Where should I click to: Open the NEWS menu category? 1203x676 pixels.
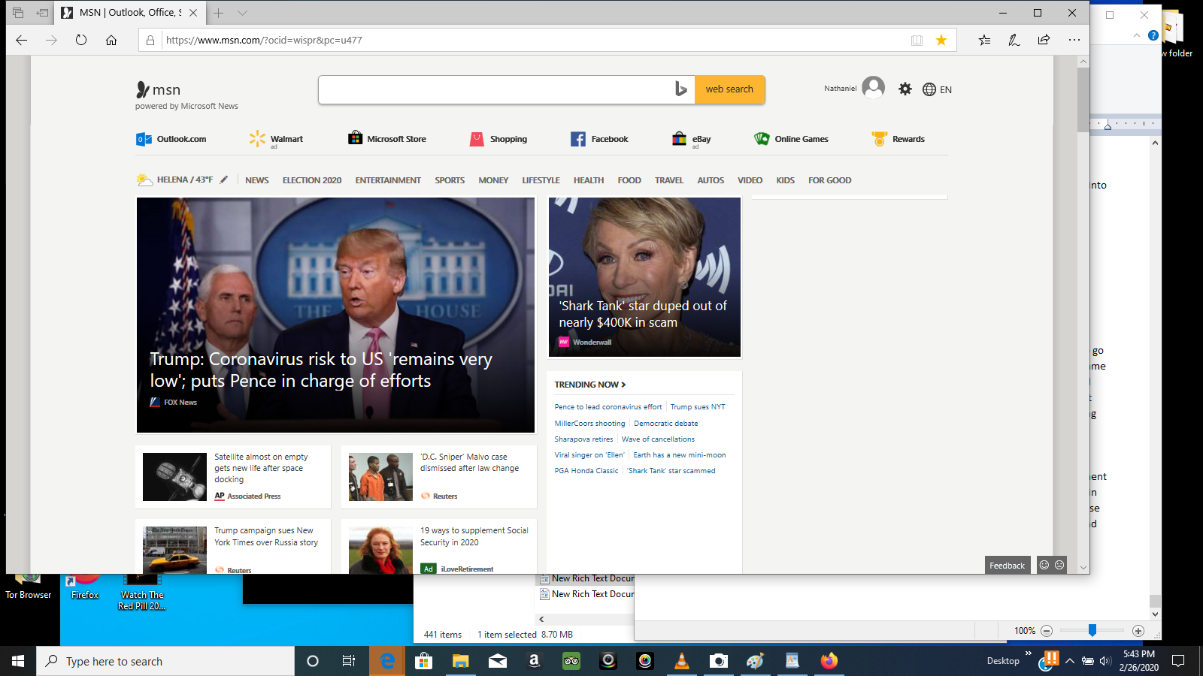point(257,180)
